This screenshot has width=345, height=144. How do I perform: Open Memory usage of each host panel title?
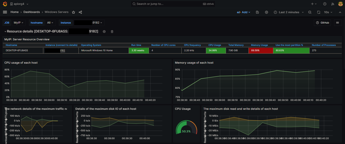pyautogui.click(x=194, y=63)
